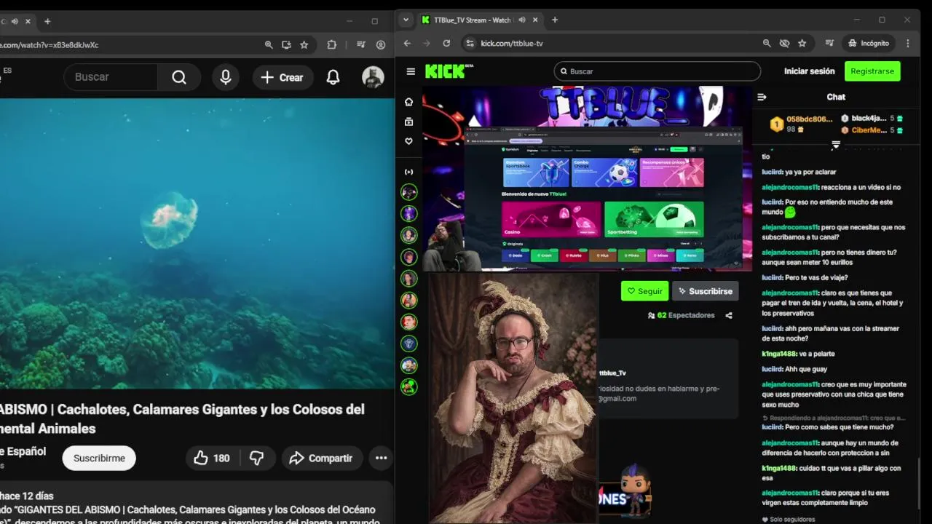Screen dimensions: 932x524
Task: Click the green Registrarse button
Action: click(872, 71)
